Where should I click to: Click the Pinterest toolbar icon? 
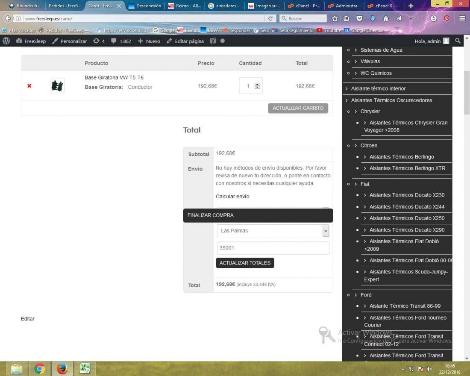tap(446, 19)
